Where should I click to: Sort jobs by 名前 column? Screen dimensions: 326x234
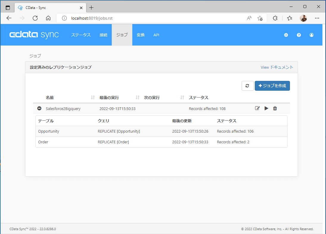[93, 98]
